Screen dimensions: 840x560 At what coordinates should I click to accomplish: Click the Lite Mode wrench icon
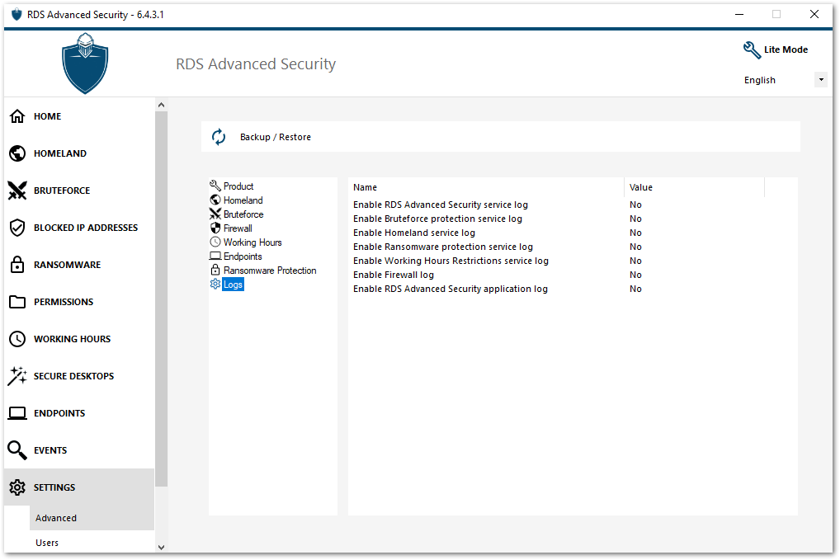pyautogui.click(x=752, y=49)
